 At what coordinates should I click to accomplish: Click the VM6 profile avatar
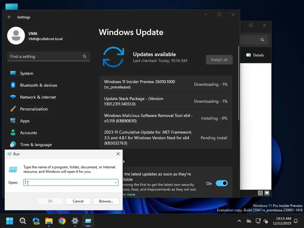[x=16, y=36]
